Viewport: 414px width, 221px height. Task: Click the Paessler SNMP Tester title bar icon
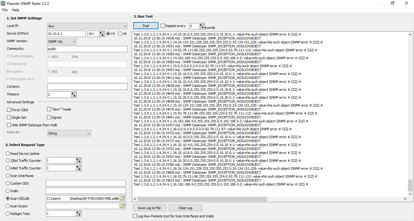click(x=4, y=3)
